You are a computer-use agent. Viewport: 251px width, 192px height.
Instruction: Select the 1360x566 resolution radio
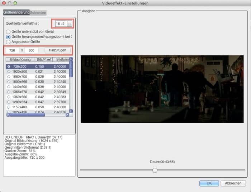point(9,97)
